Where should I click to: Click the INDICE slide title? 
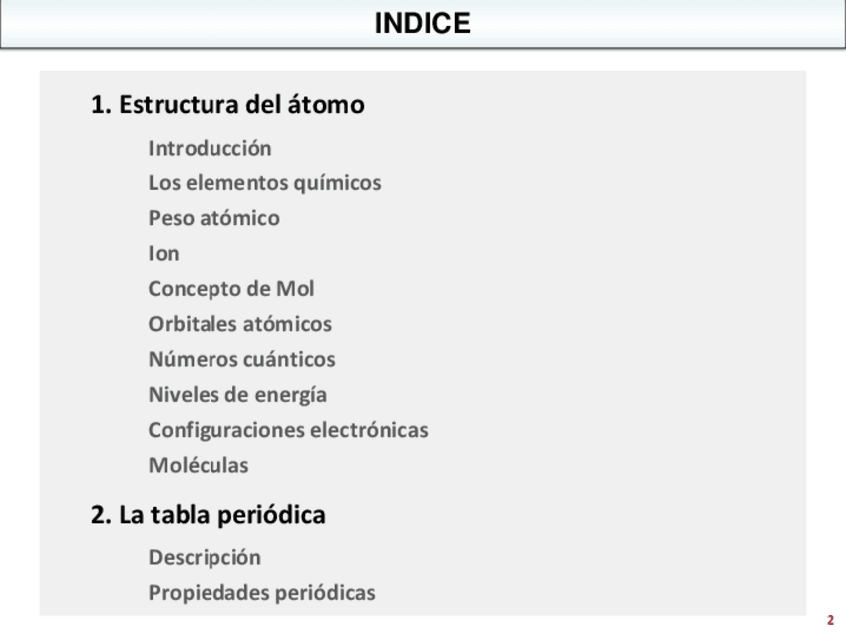coord(422,24)
